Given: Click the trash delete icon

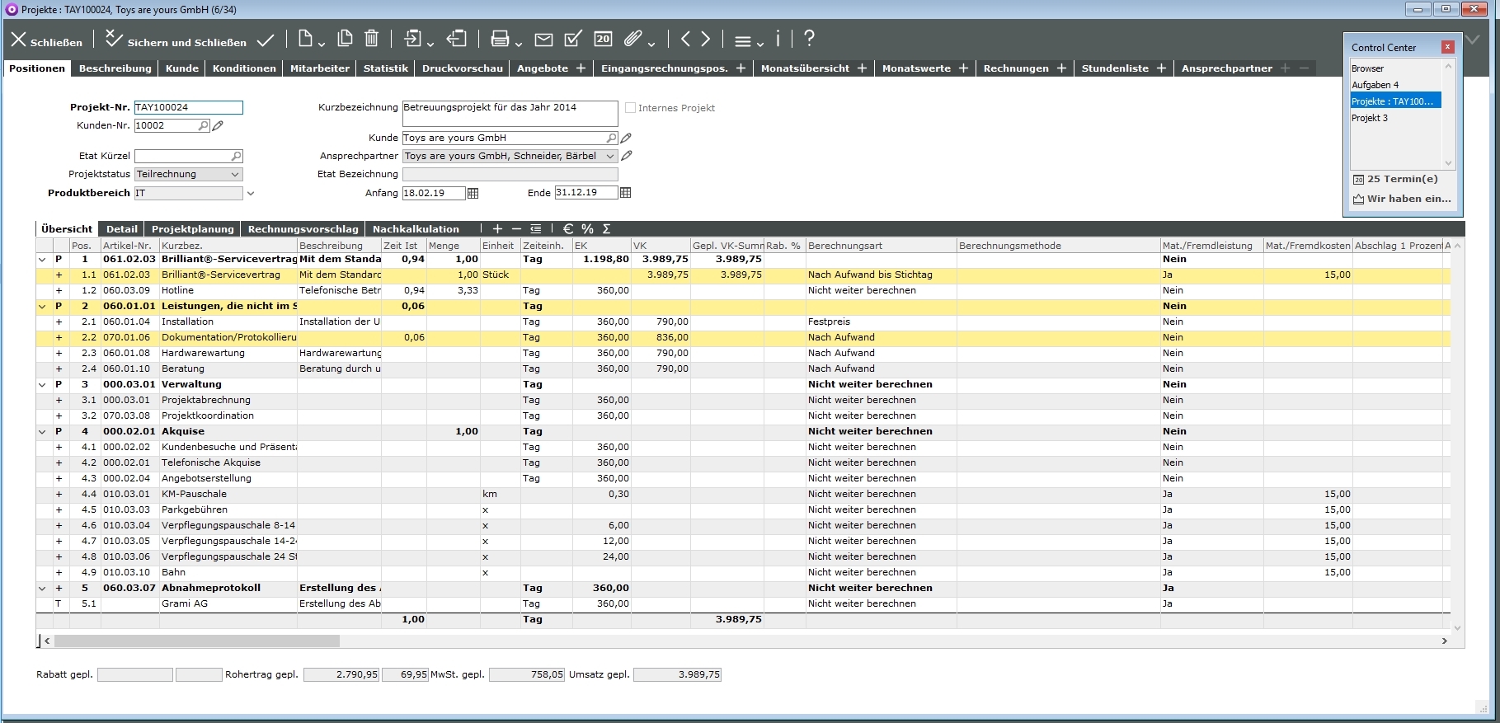Looking at the screenshot, I should click(x=372, y=39).
